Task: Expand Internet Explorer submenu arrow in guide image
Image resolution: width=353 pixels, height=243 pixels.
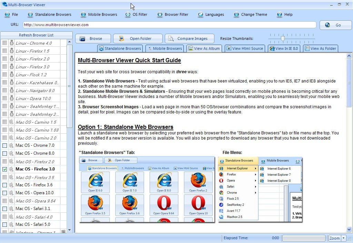Action: click(x=255, y=168)
